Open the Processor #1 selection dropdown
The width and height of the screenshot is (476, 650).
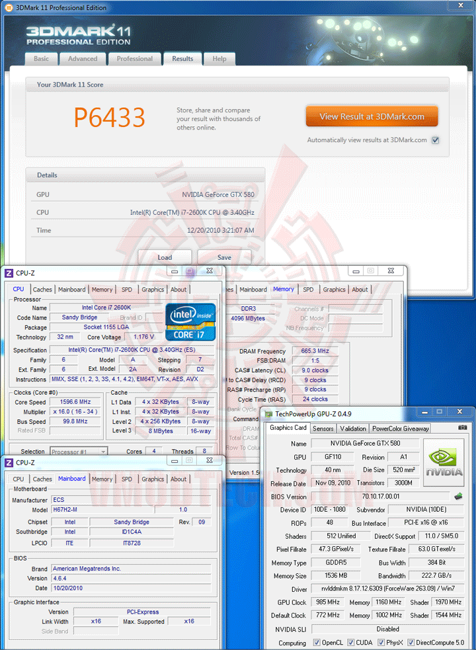click(79, 452)
